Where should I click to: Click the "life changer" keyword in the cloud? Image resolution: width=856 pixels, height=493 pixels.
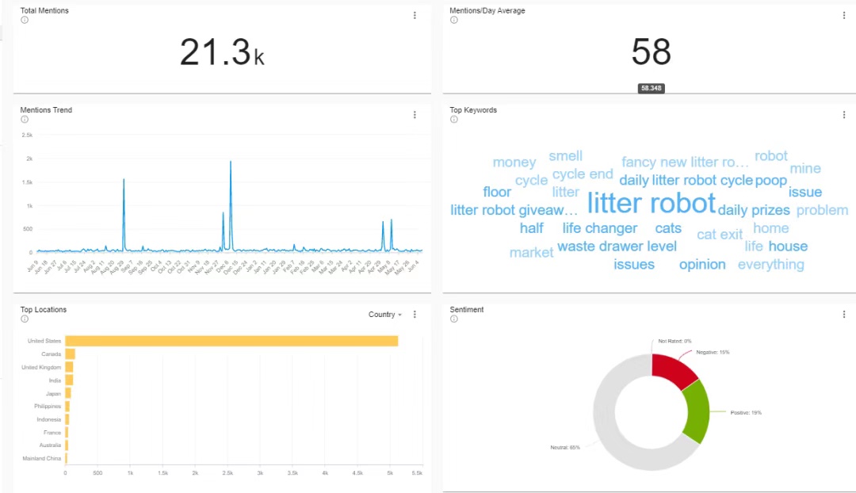[599, 228]
